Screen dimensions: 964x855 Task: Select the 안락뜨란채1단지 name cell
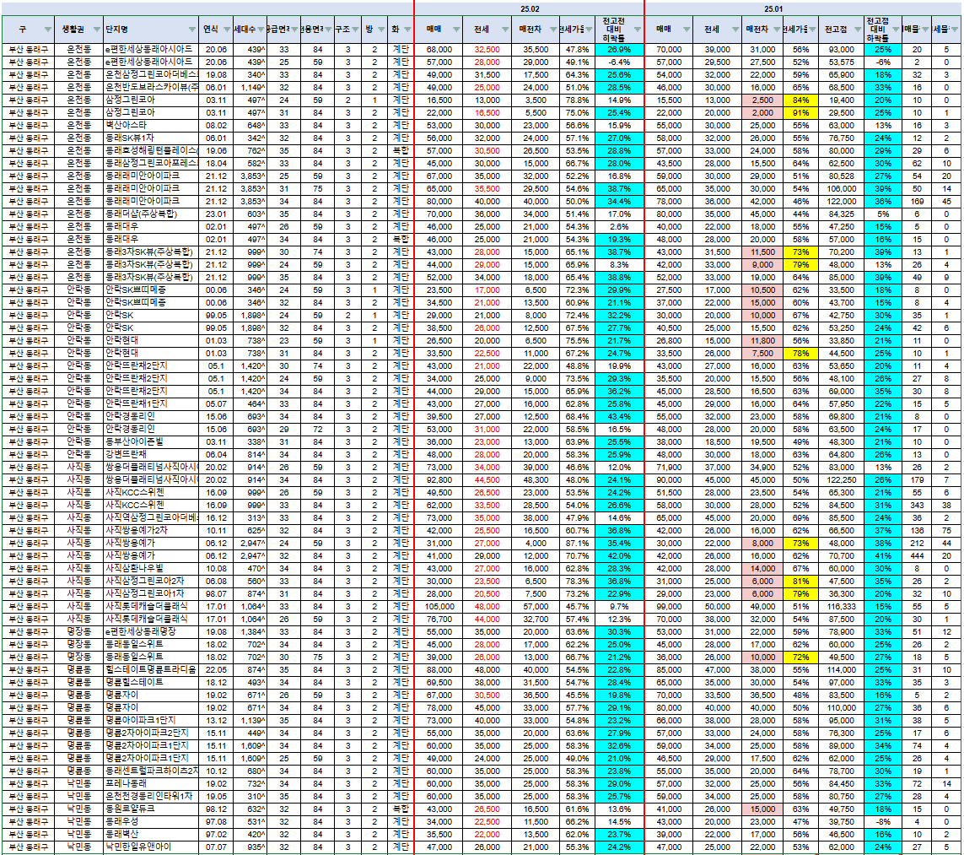coord(151,404)
